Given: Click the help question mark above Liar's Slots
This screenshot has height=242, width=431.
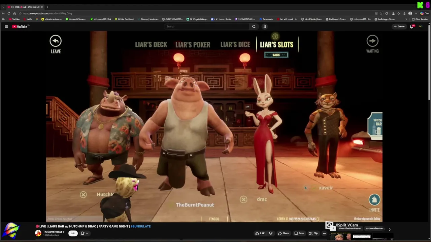Looking at the screenshot, I should coord(275,36).
